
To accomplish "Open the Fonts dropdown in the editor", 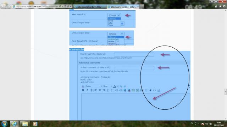I will click(x=94, y=86).
